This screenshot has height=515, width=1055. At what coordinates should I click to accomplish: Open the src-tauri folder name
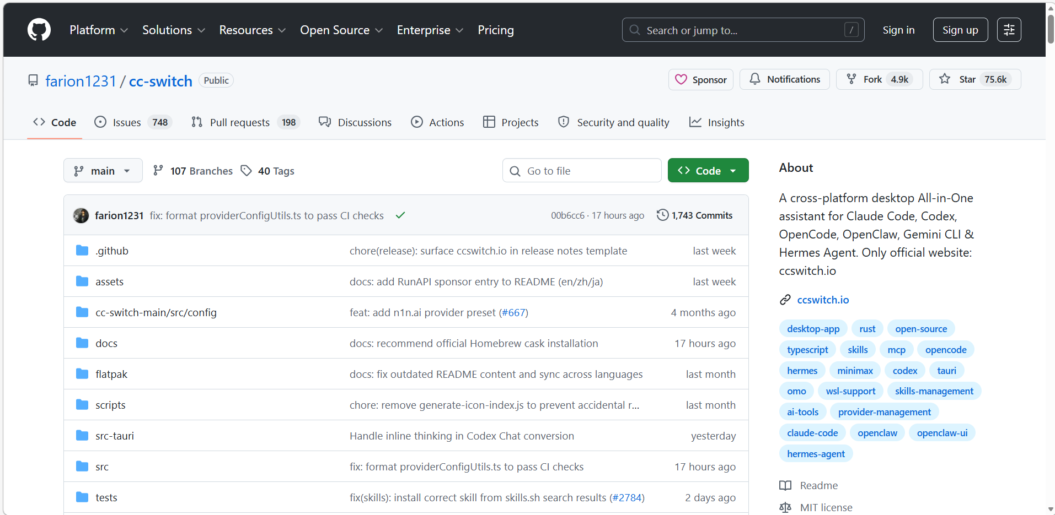115,436
